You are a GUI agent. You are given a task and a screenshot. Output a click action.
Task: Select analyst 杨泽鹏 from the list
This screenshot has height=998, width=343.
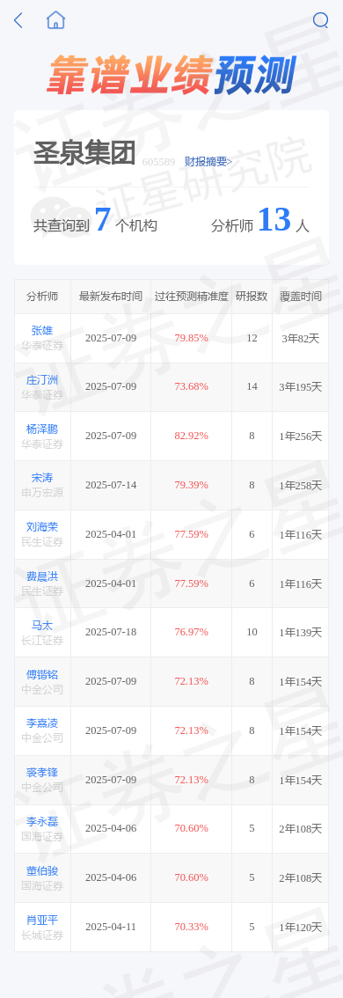point(42,429)
